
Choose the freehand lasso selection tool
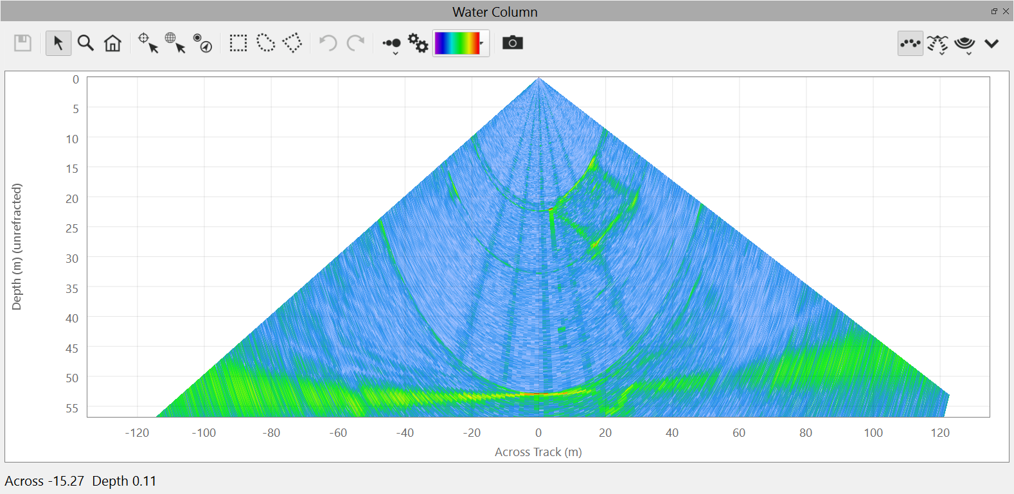pyautogui.click(x=265, y=43)
